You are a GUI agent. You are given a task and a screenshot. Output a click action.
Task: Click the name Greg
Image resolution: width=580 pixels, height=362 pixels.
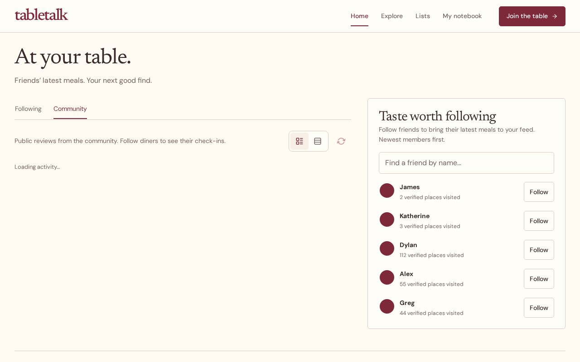(x=407, y=303)
